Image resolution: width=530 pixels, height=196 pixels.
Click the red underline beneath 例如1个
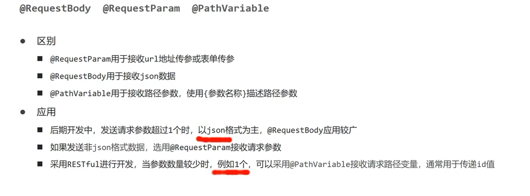coord(231,172)
